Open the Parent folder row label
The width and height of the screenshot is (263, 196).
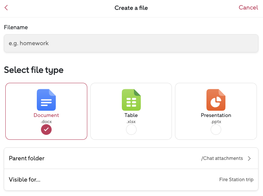coord(27,158)
